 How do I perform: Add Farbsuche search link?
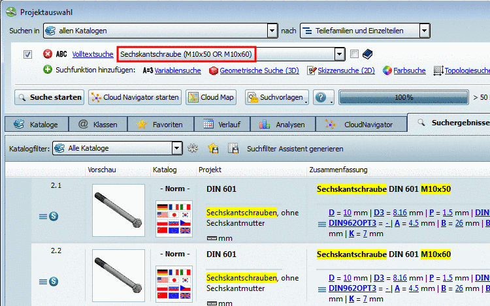[x=410, y=70]
